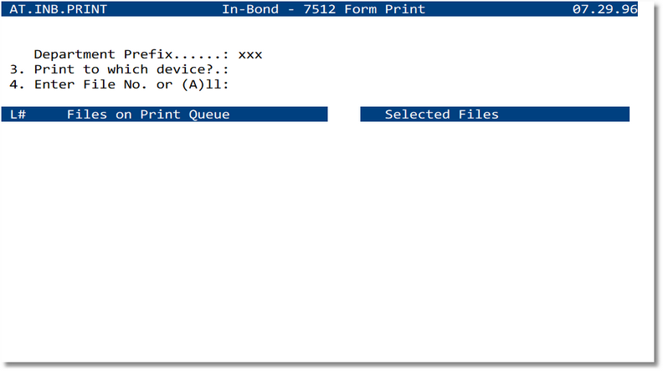
Task: Click empty list area under Files on Print Queue
Action: coord(167,217)
